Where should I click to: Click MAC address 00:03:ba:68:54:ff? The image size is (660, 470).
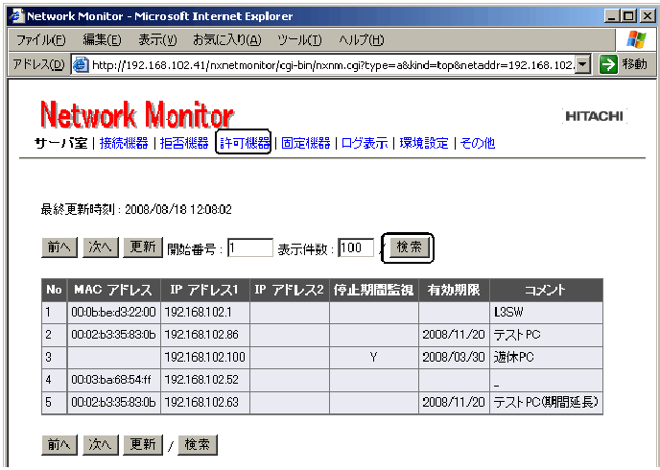[110, 380]
